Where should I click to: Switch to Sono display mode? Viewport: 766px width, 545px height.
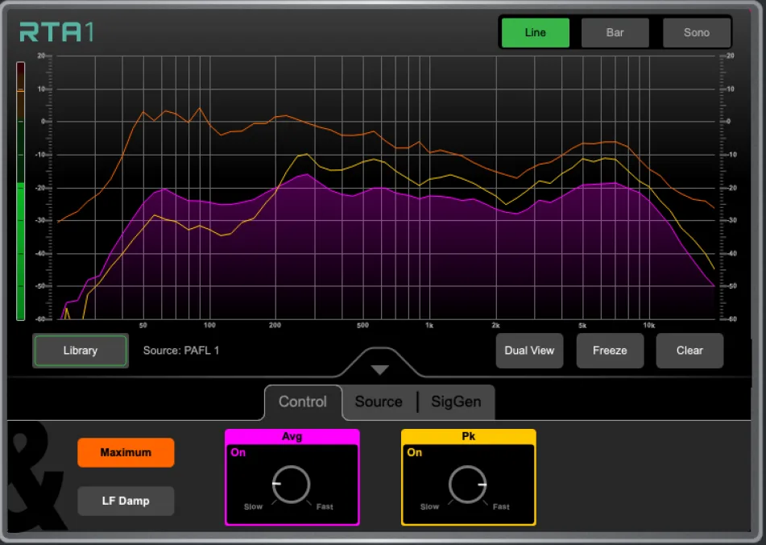696,33
